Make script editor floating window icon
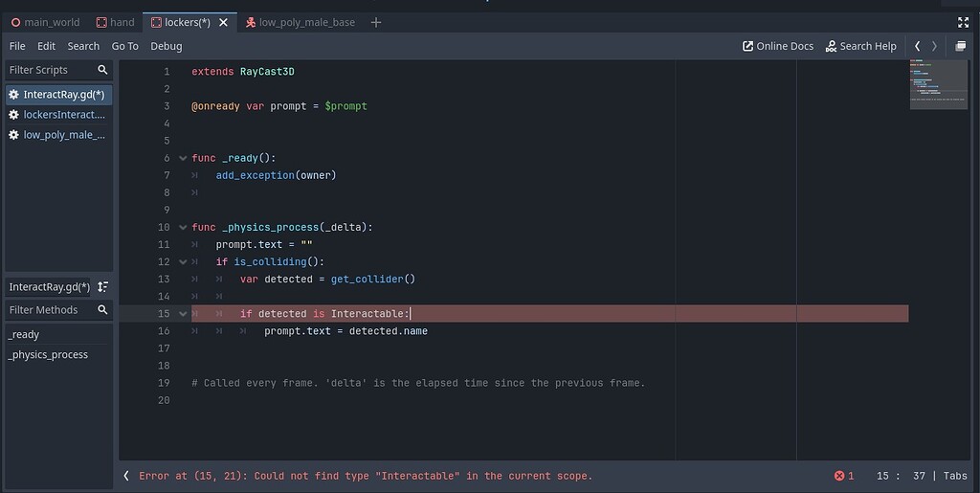980x493 pixels. pyautogui.click(x=961, y=46)
